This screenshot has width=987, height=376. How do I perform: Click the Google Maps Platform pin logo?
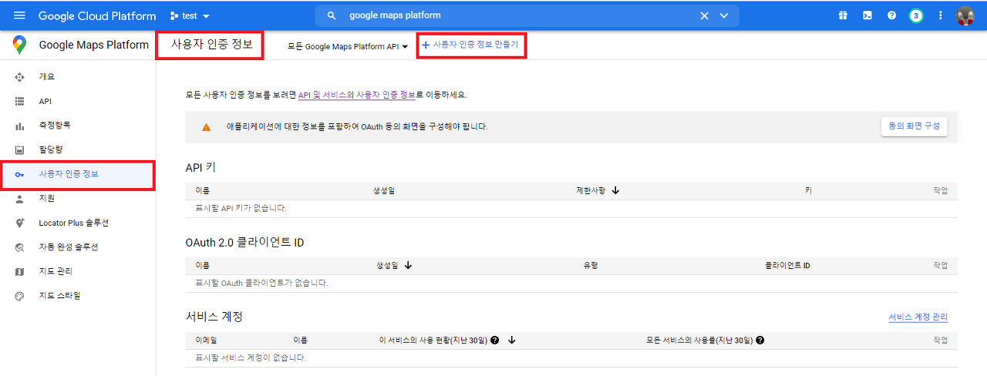(19, 45)
